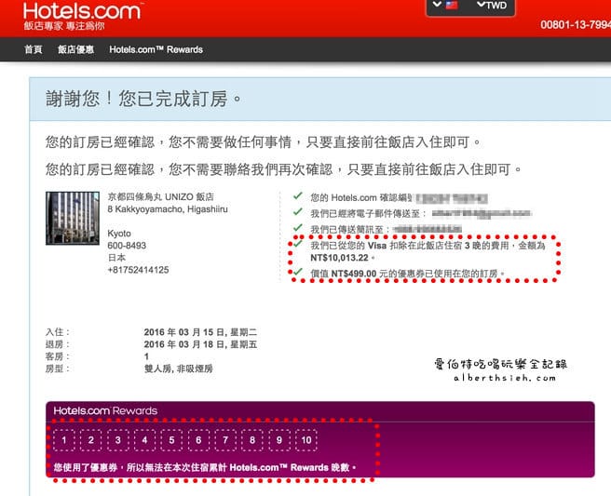Click Rewards night stamp 6
Viewport: 611px width, 496px height.
pyautogui.click(x=198, y=440)
